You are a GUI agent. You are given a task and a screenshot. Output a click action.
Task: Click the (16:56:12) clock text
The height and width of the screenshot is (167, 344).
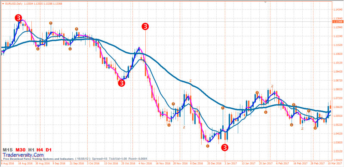click(x=83, y=158)
